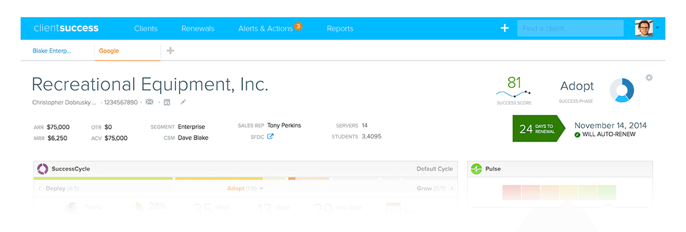Add a new client tab
The width and height of the screenshot is (686, 232).
pos(170,51)
